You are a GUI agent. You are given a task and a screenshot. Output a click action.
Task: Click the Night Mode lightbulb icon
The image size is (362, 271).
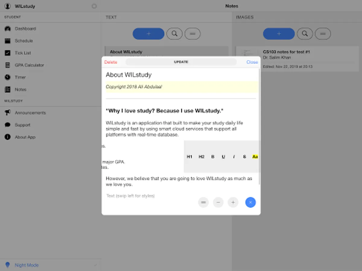[x=8, y=265]
